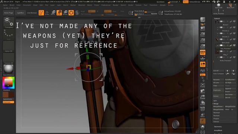The height and width of the screenshot is (134, 238).
Task: Open the Material menu
Action: pos(81,5)
